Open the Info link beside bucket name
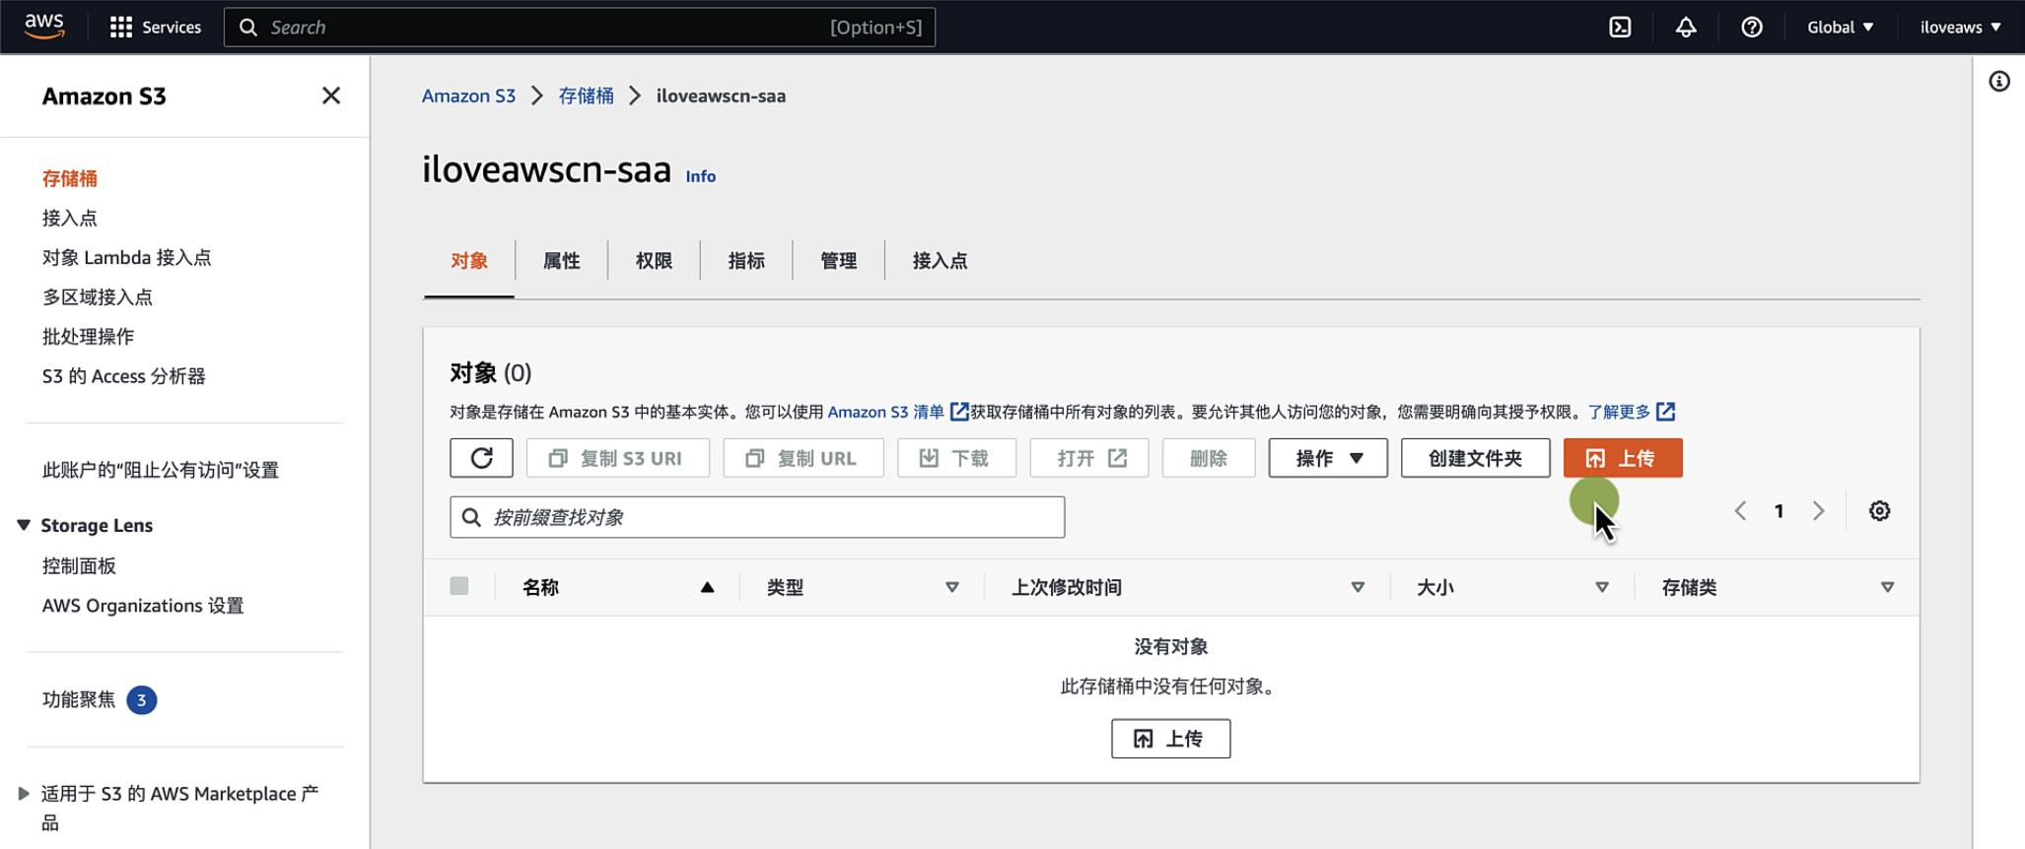 point(701,176)
